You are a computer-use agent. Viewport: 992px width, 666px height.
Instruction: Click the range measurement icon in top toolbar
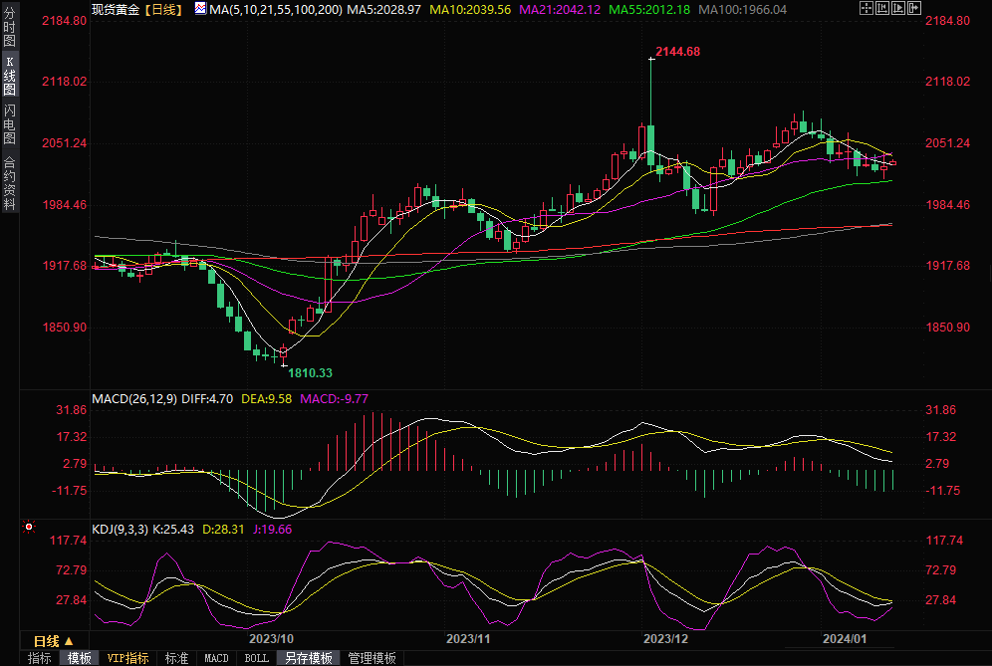tap(881, 9)
